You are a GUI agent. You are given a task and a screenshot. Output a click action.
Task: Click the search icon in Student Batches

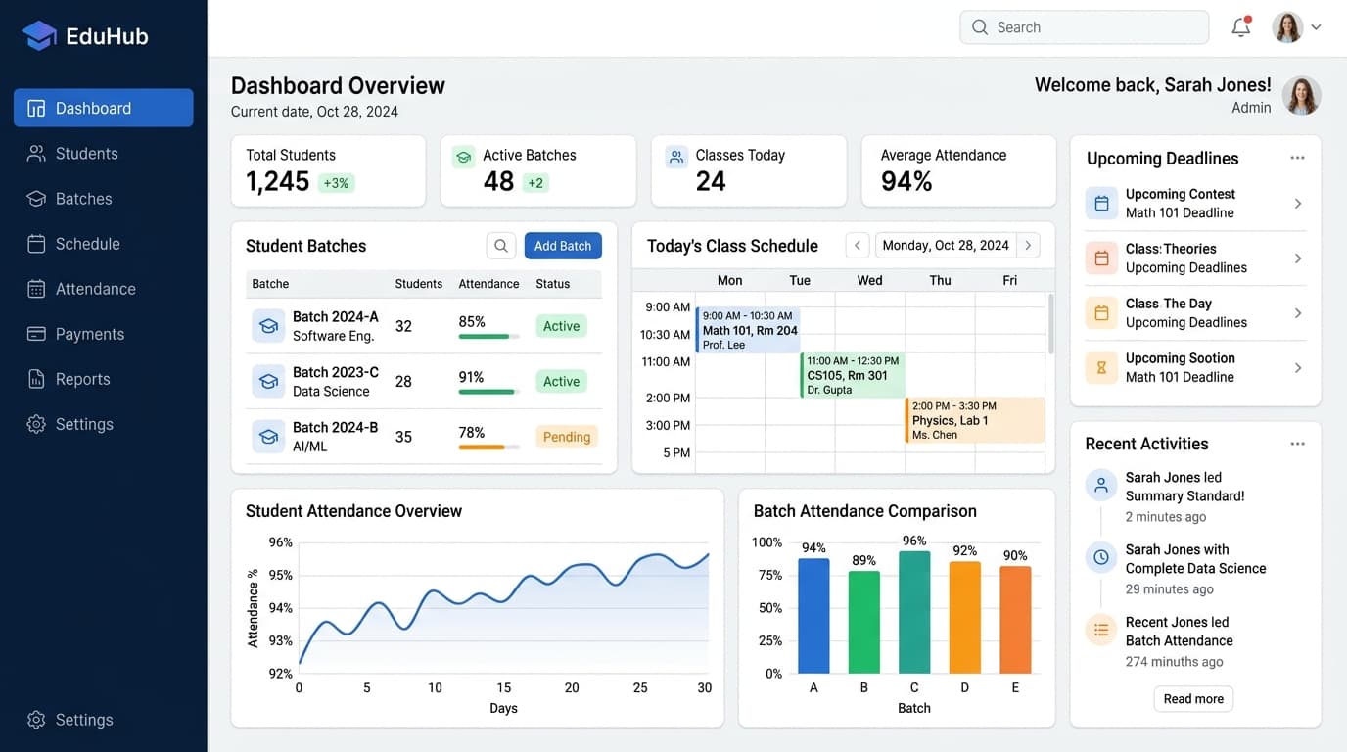[501, 246]
